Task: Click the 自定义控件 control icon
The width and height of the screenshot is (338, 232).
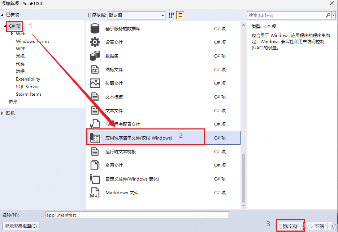Action: [x=95, y=179]
